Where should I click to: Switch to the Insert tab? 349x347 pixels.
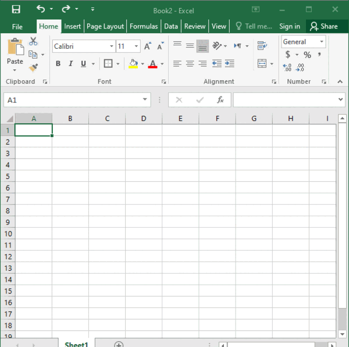pos(72,26)
